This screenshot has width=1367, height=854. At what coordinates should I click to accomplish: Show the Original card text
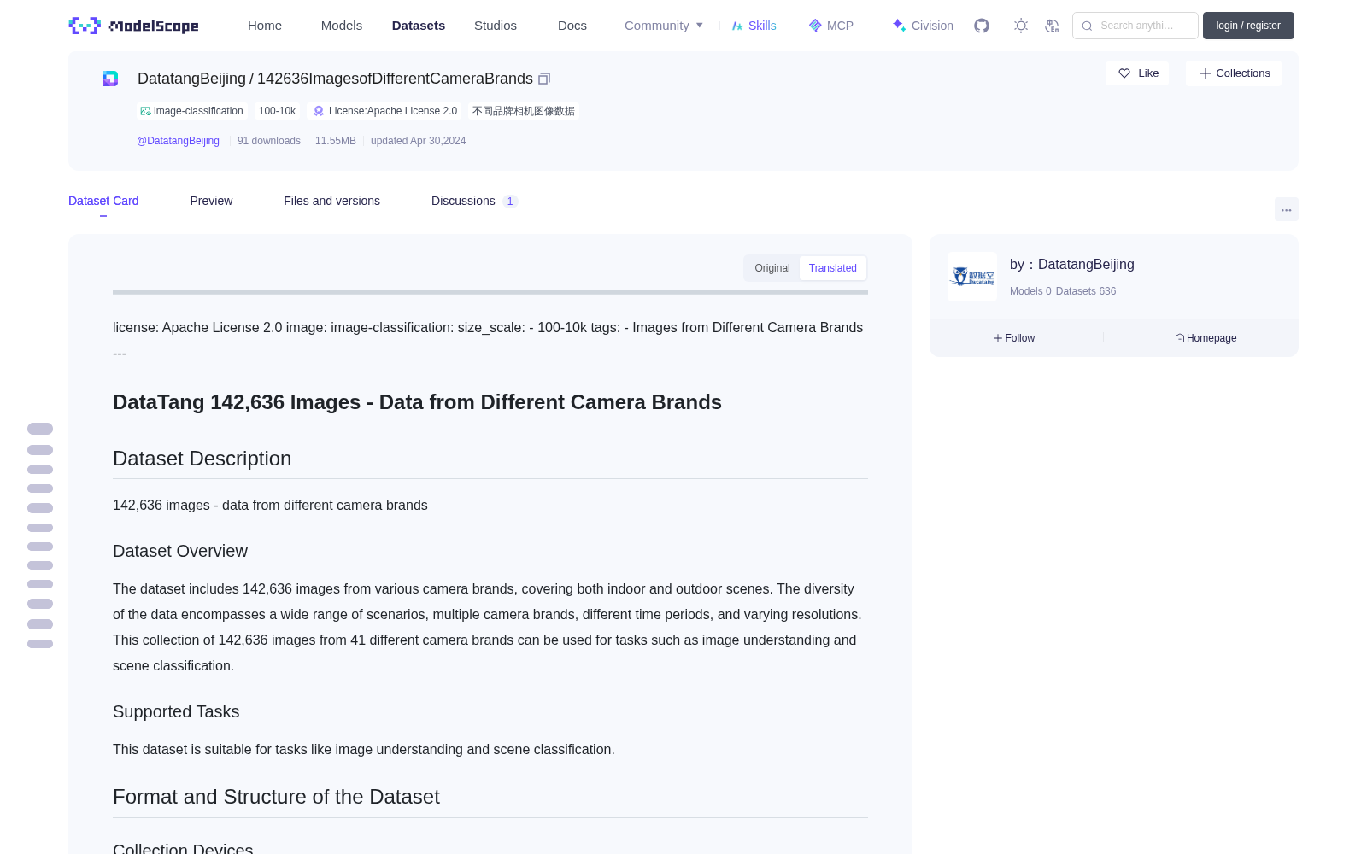772,268
